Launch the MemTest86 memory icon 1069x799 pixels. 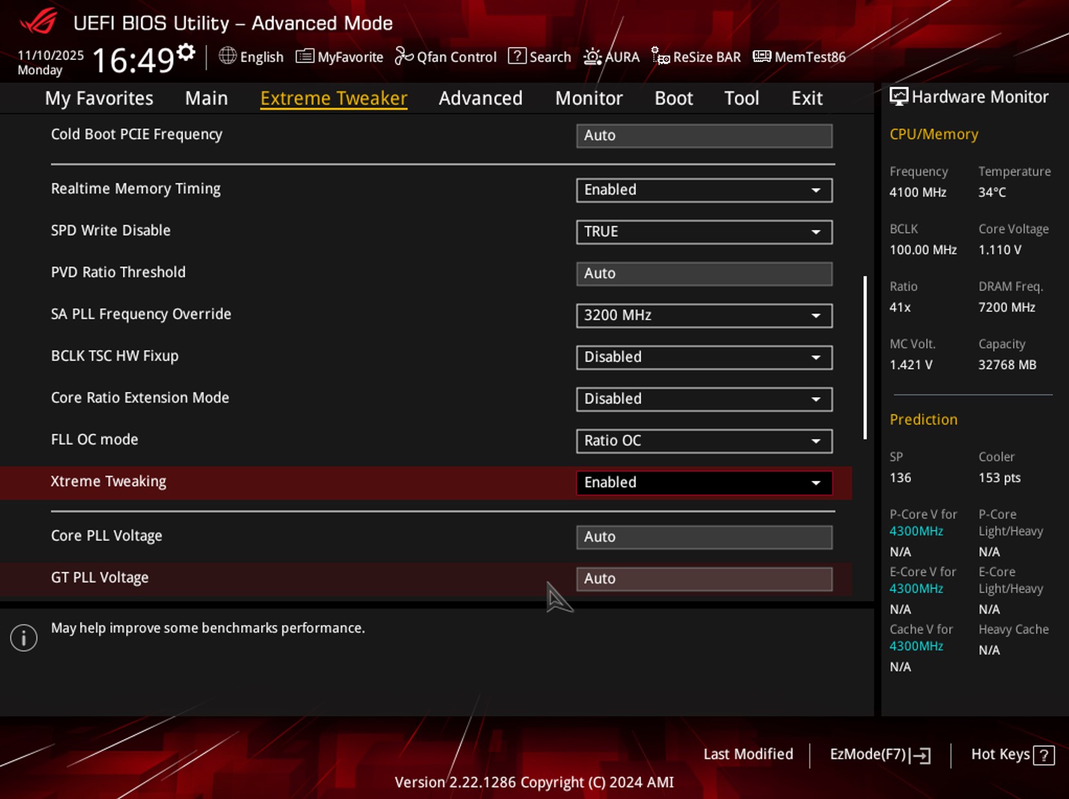[762, 57]
